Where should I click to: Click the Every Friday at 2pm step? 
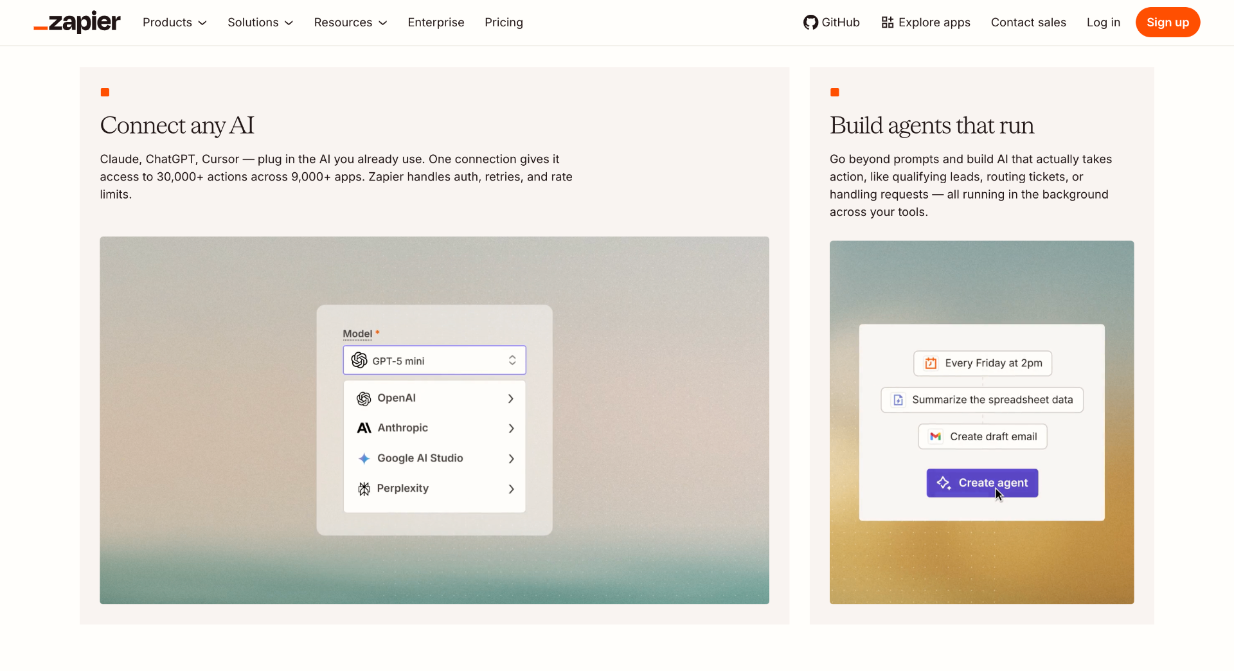[x=983, y=363]
